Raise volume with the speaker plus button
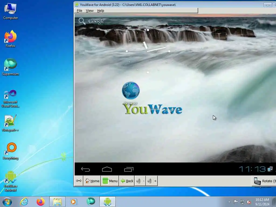 [152, 181]
